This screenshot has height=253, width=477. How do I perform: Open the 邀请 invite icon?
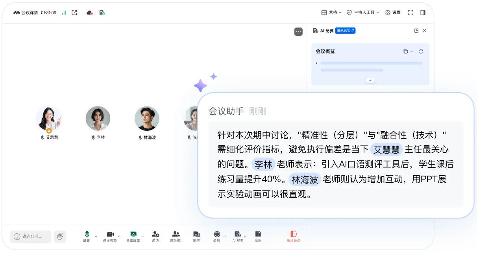pyautogui.click(x=155, y=236)
